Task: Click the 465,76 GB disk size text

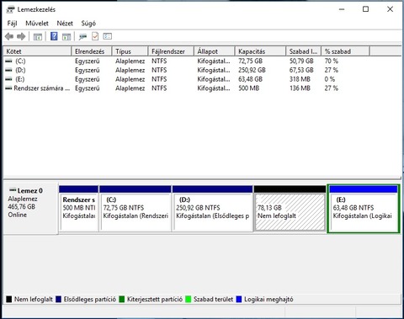Action: tap(22, 207)
